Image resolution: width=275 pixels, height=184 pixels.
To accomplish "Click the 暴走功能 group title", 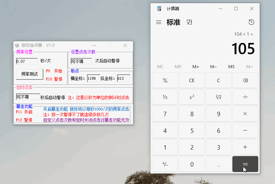I will point(24,106).
